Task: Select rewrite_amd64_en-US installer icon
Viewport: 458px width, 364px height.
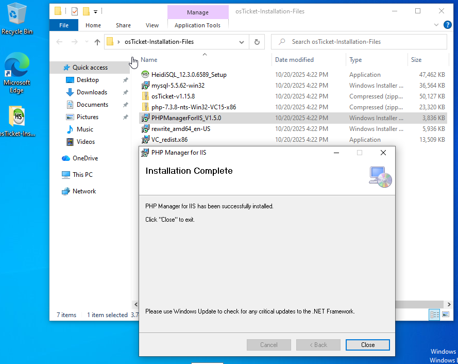Action: tap(145, 129)
